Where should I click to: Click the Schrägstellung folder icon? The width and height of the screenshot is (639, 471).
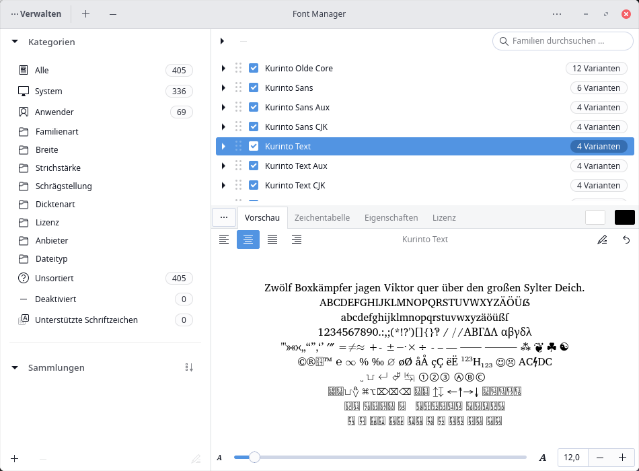24,186
